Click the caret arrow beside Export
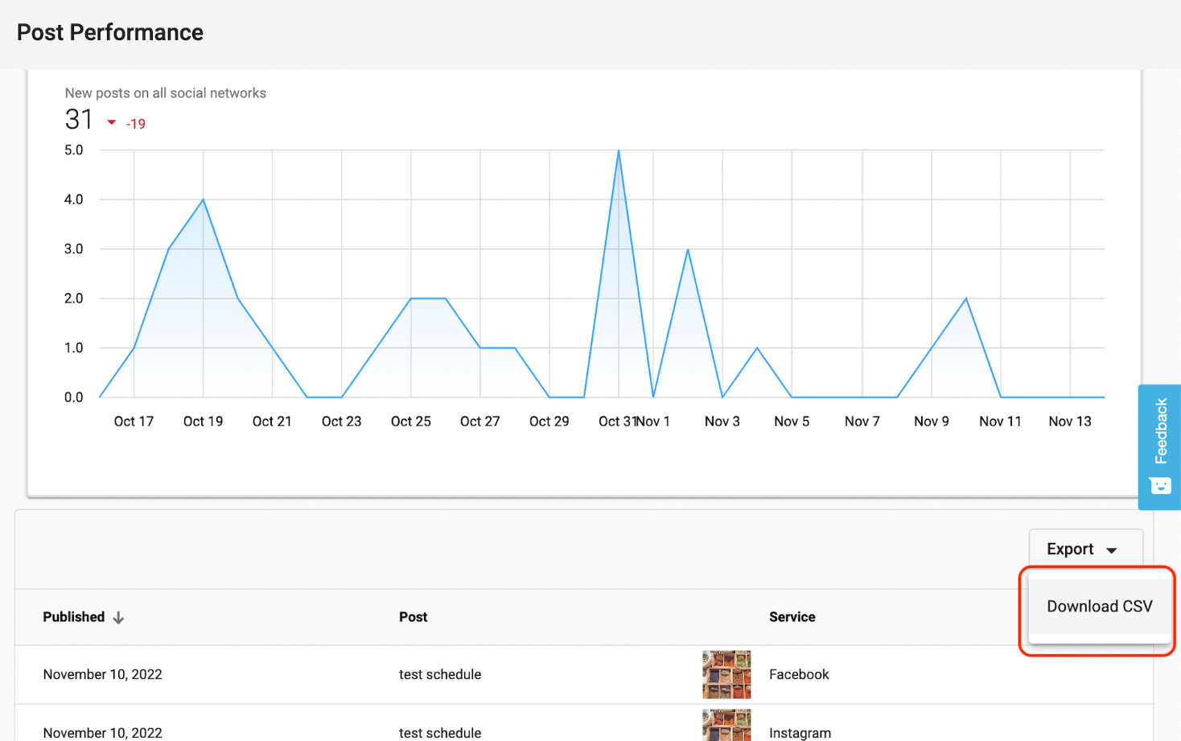 pos(1112,550)
